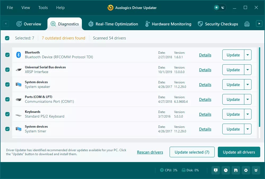The height and width of the screenshot is (179, 265).
Task: Open the Update dropdown for Bluetooth Device
Action: coord(248,55)
